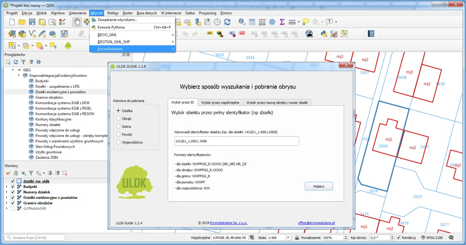Uncheck the Budynki layer checkbox
The height and width of the screenshot is (245, 466).
[x=13, y=187]
